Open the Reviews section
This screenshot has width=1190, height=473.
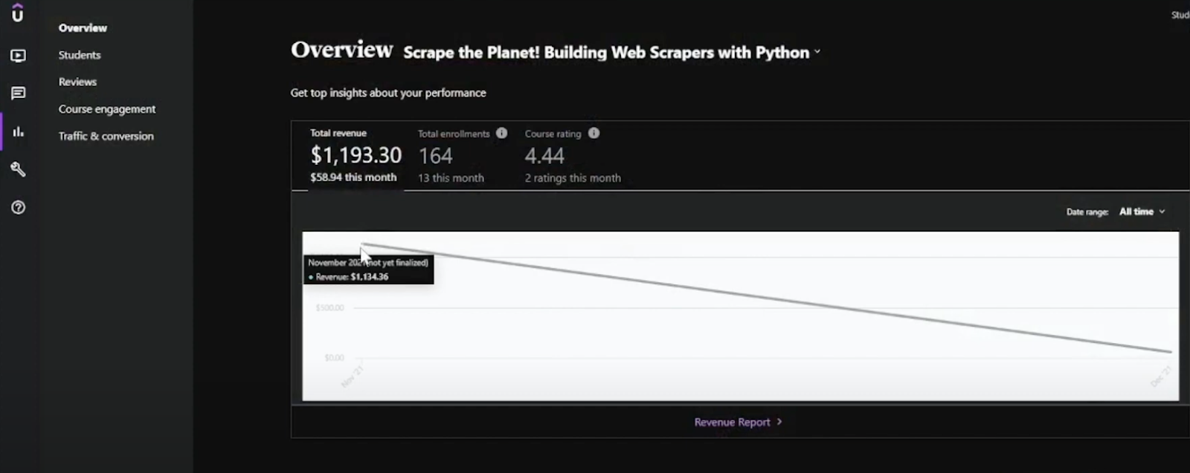77,82
